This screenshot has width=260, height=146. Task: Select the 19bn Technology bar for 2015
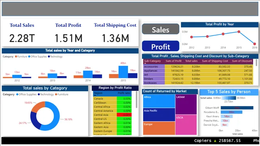(133, 75)
